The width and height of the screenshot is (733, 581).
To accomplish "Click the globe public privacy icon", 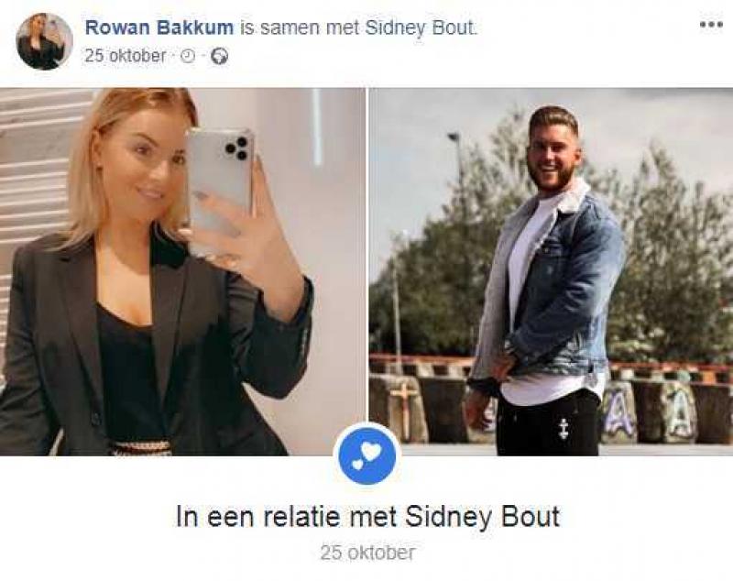I will point(219,57).
